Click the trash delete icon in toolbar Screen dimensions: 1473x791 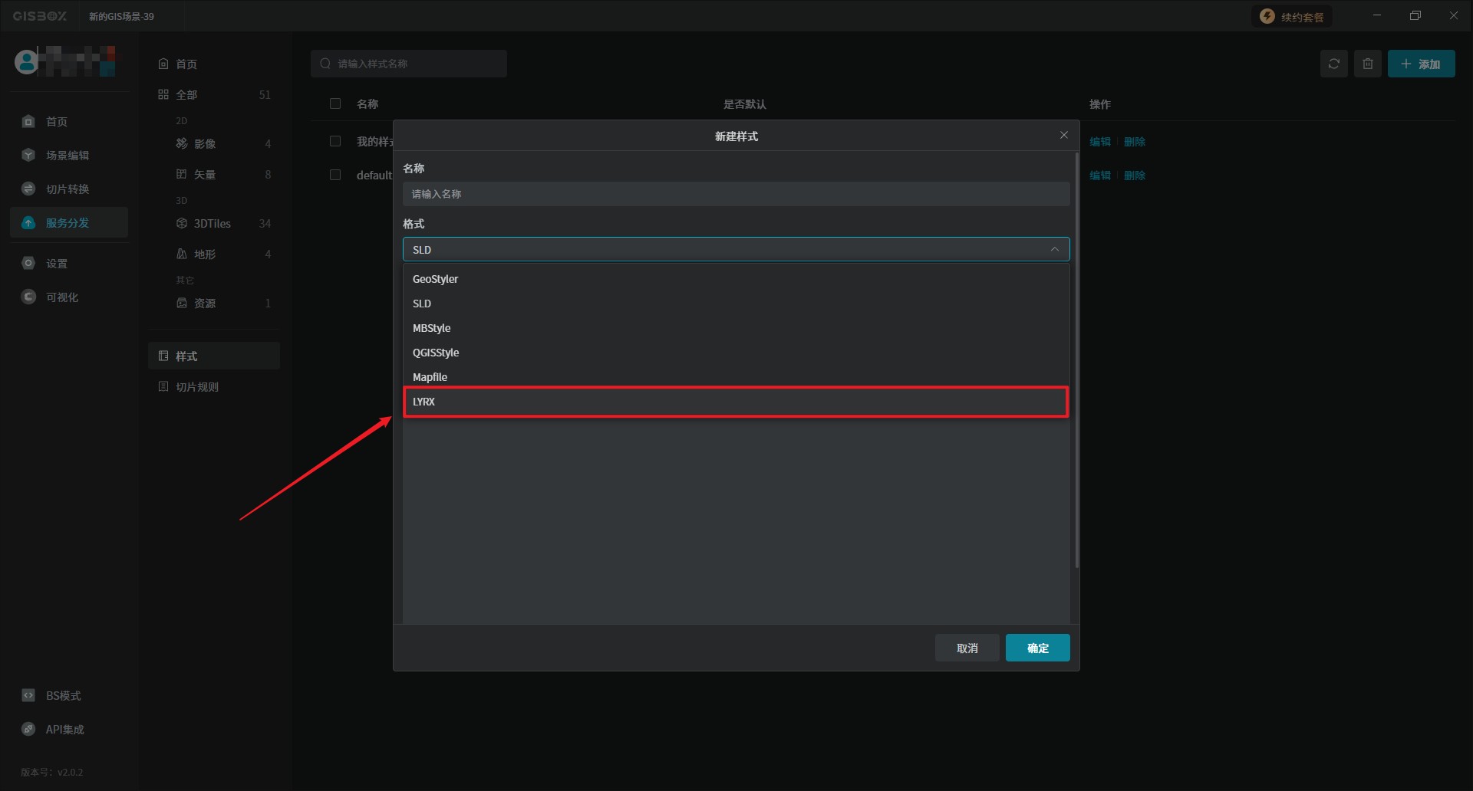point(1367,64)
